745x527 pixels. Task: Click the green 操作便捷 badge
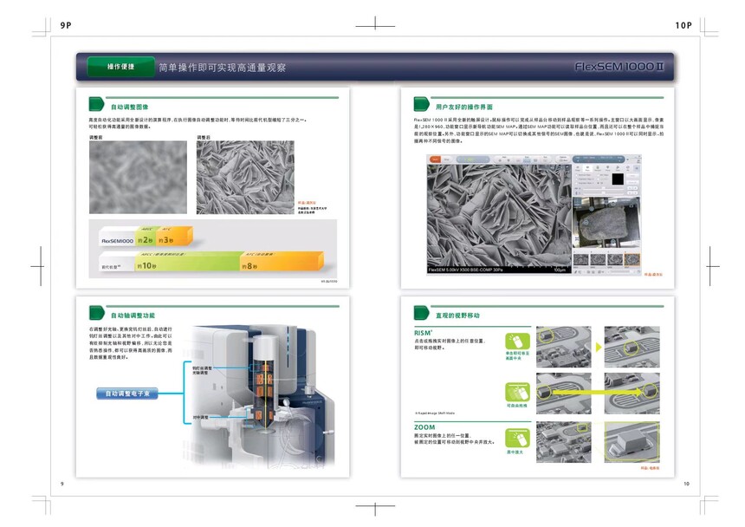[x=120, y=67]
